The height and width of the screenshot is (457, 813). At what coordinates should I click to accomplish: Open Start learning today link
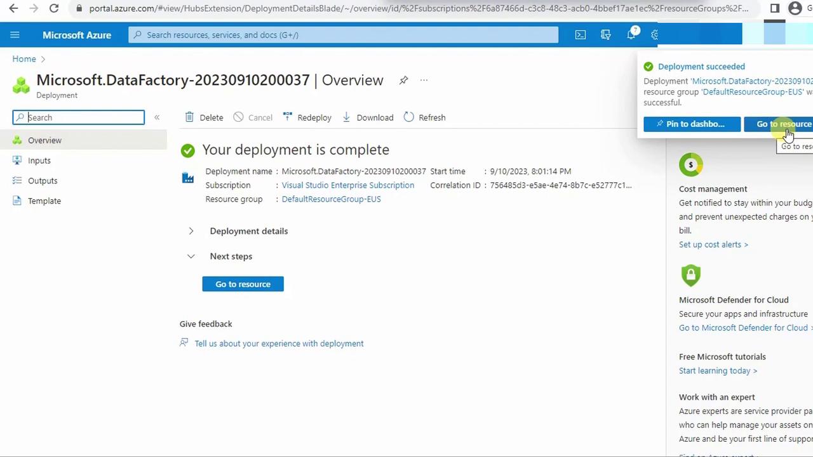(x=718, y=371)
